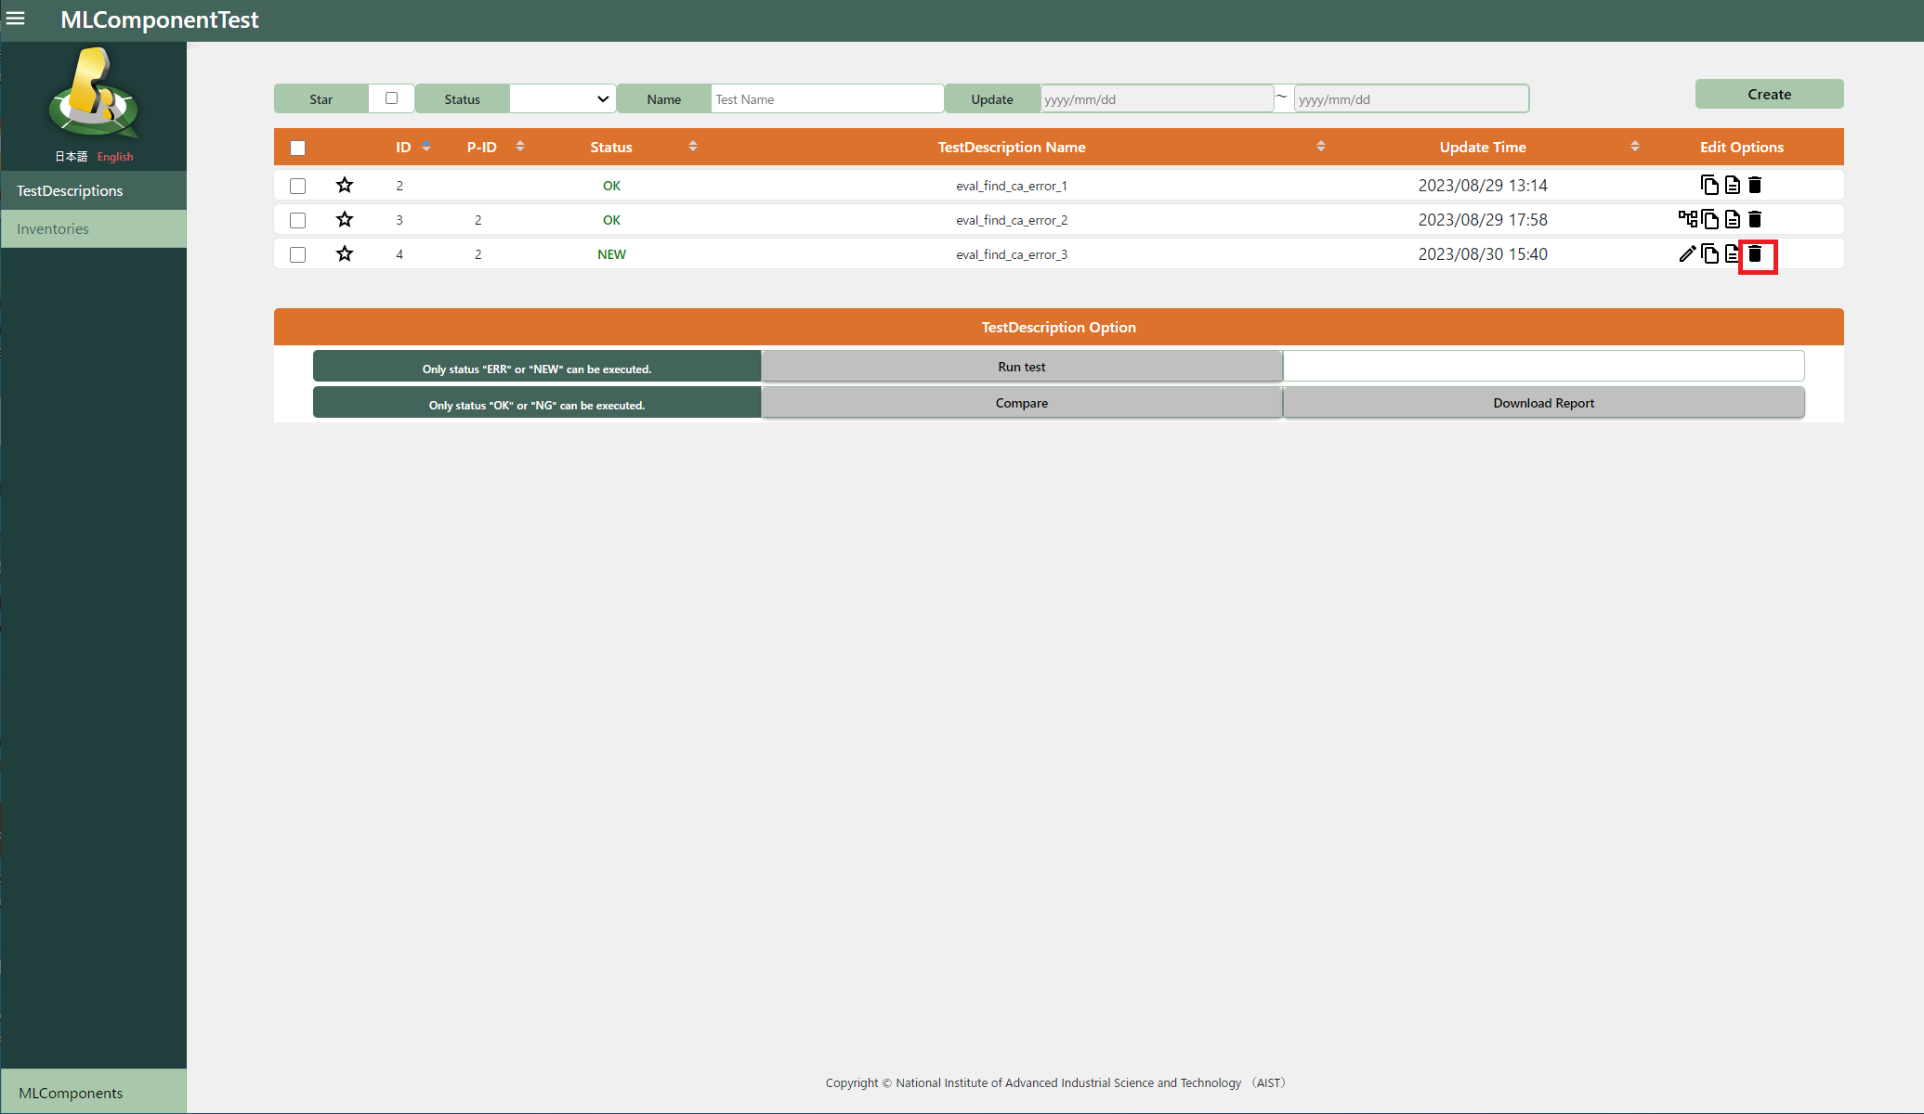Star the eval_find_ca_error_1 row
The width and height of the screenshot is (1924, 1114).
pos(345,185)
